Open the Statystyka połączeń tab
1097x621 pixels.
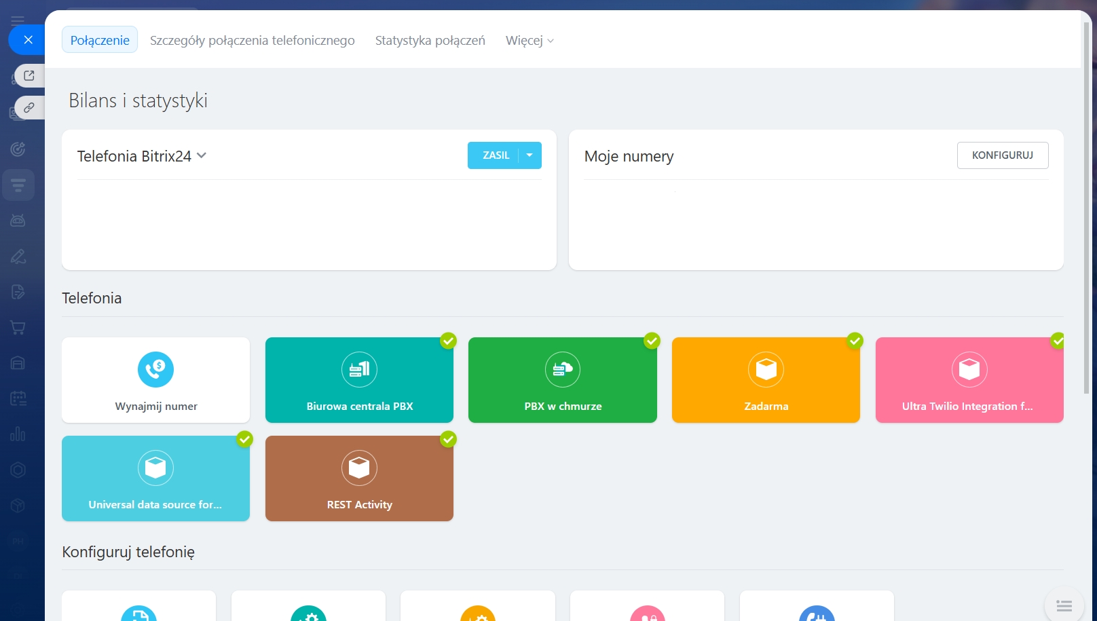pyautogui.click(x=430, y=40)
